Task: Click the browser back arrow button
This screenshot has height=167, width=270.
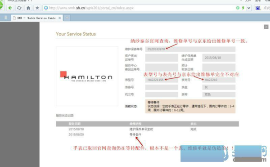Action: coord(10,8)
